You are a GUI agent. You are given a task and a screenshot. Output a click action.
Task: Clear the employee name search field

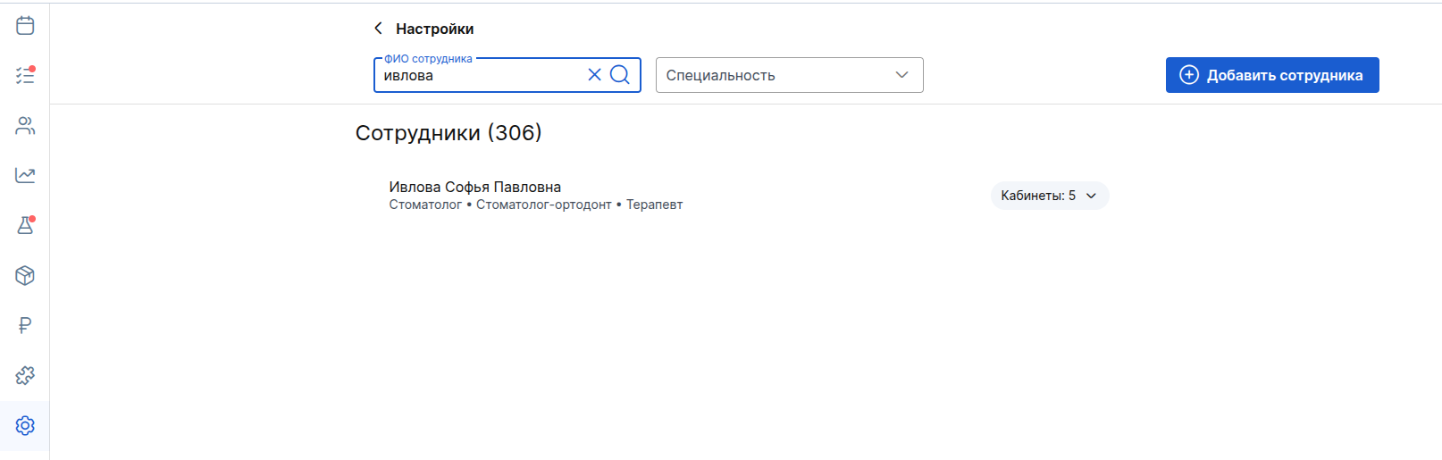[594, 75]
